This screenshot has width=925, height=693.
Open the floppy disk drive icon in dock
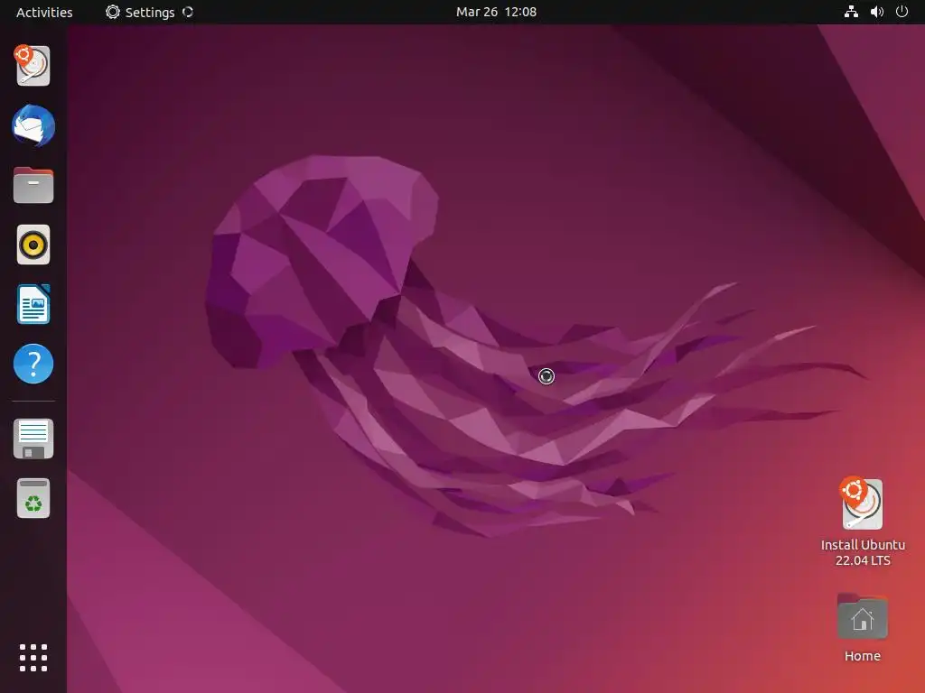click(x=33, y=439)
